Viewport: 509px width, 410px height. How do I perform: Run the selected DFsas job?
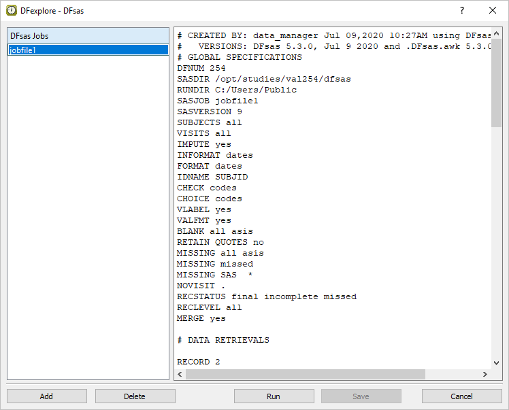point(274,396)
